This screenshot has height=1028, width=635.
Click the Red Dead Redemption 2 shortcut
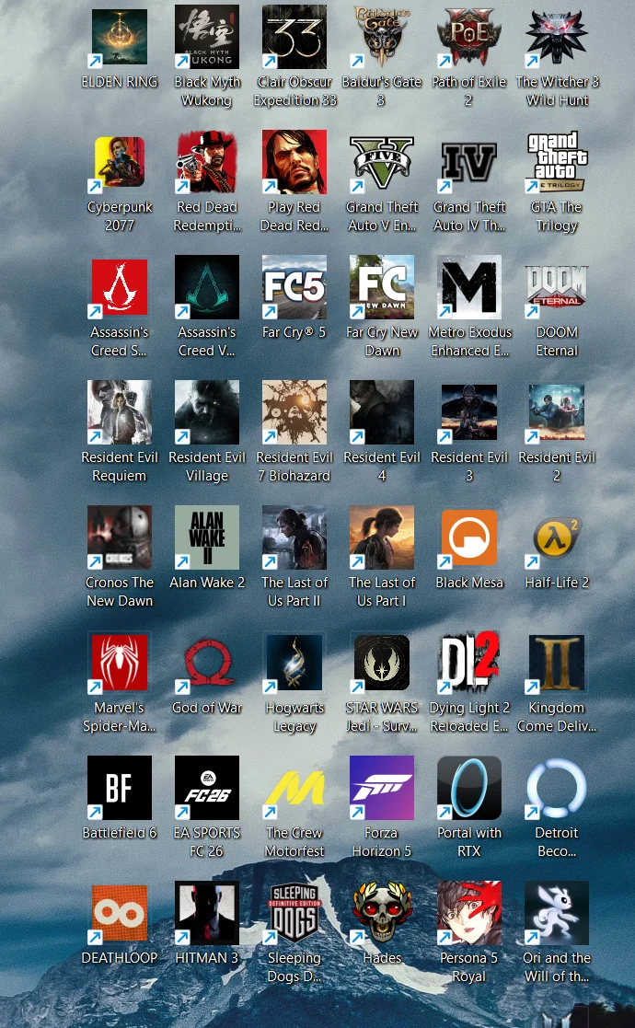point(207,162)
